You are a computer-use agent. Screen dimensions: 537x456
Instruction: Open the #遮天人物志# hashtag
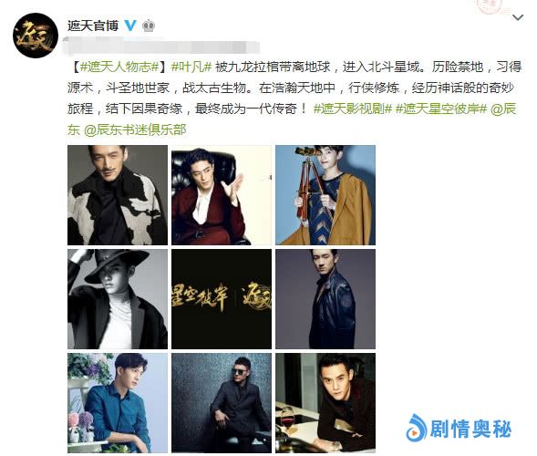pyautogui.click(x=119, y=67)
